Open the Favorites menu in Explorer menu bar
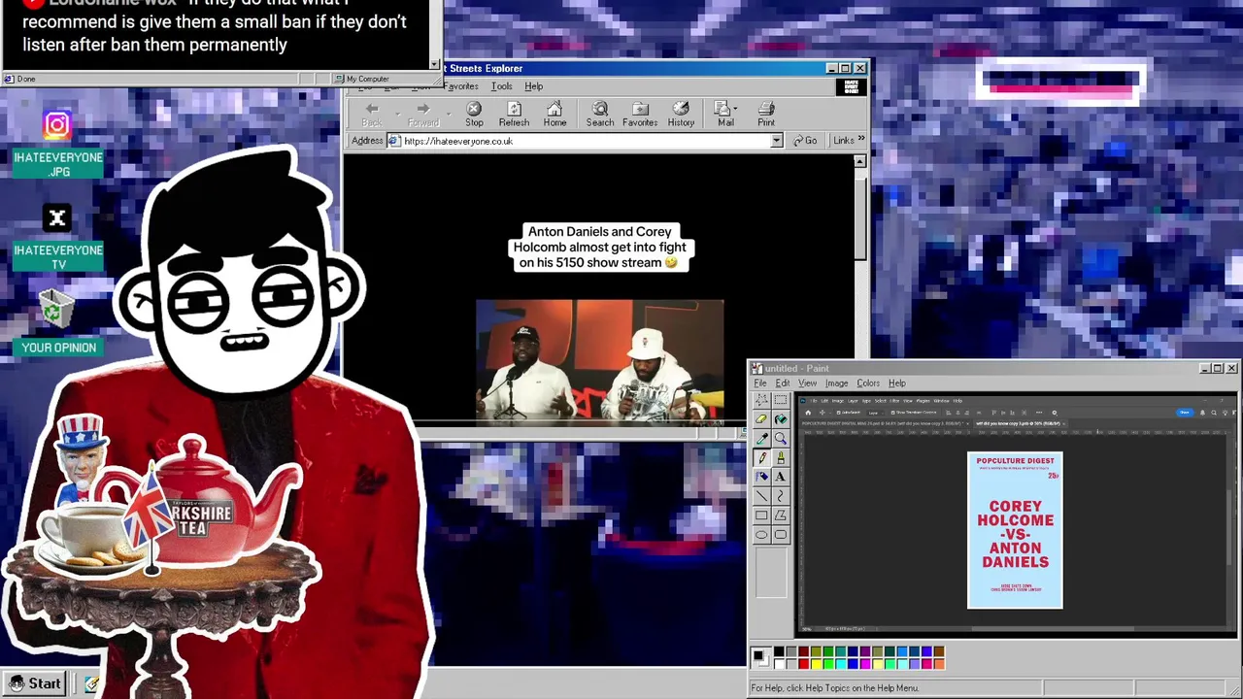This screenshot has width=1243, height=699. point(461,86)
